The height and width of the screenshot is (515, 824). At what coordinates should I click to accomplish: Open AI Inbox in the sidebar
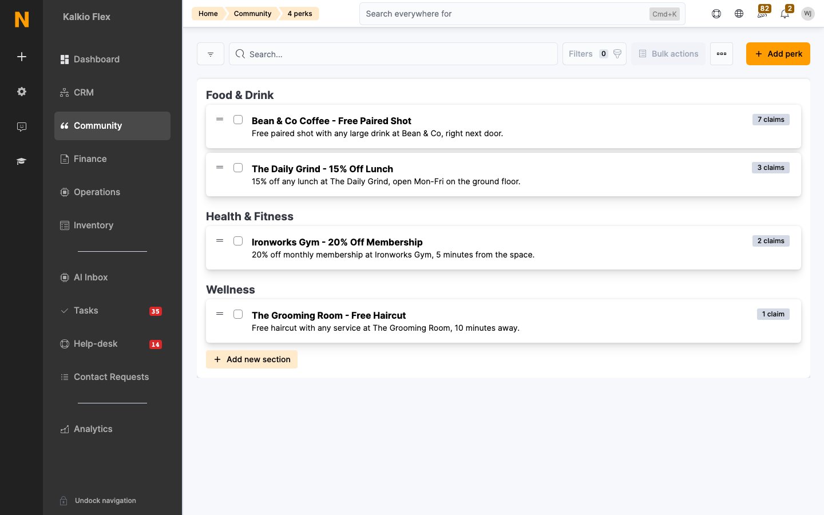(112, 278)
